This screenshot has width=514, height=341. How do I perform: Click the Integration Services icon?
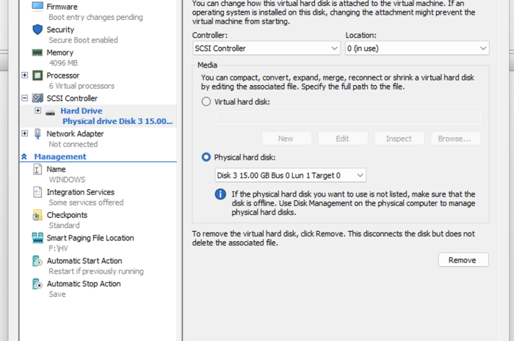pos(37,192)
